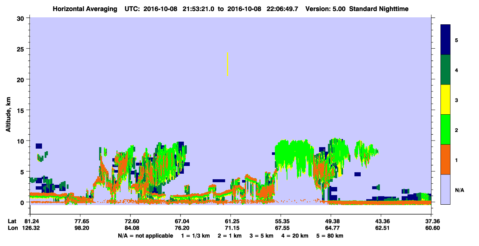Image resolution: width=479 pixels, height=246 pixels.
Task: Click the colorbar label 4
Action: [456, 70]
